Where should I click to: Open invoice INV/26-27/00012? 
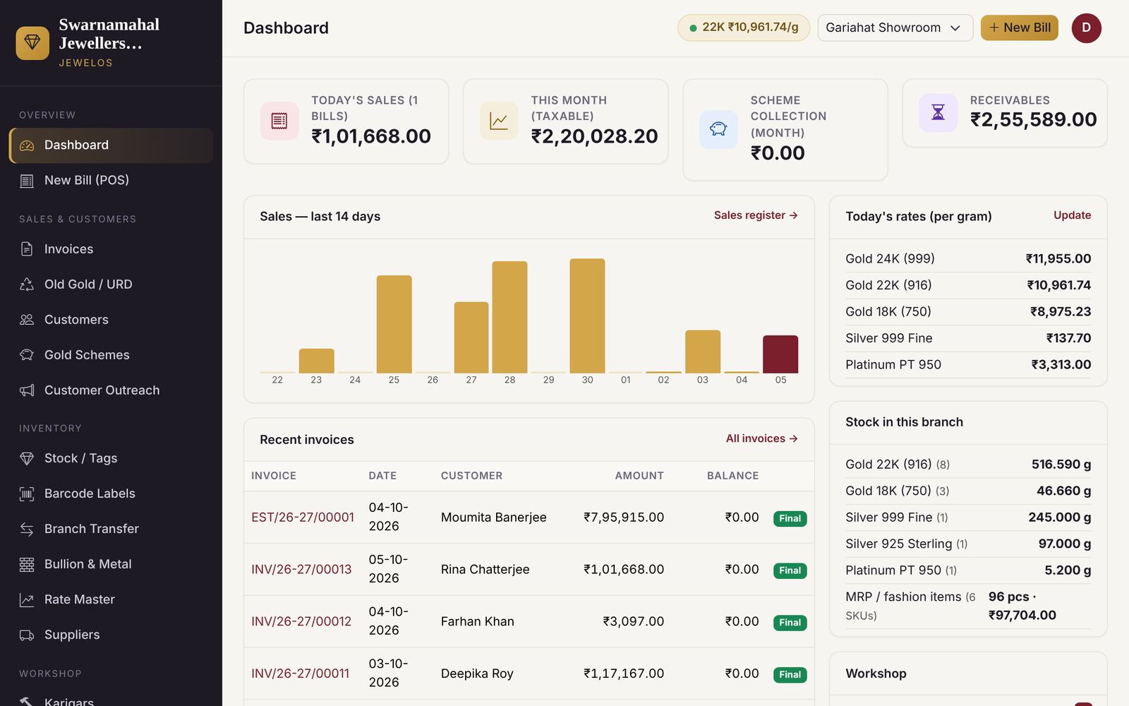point(301,622)
